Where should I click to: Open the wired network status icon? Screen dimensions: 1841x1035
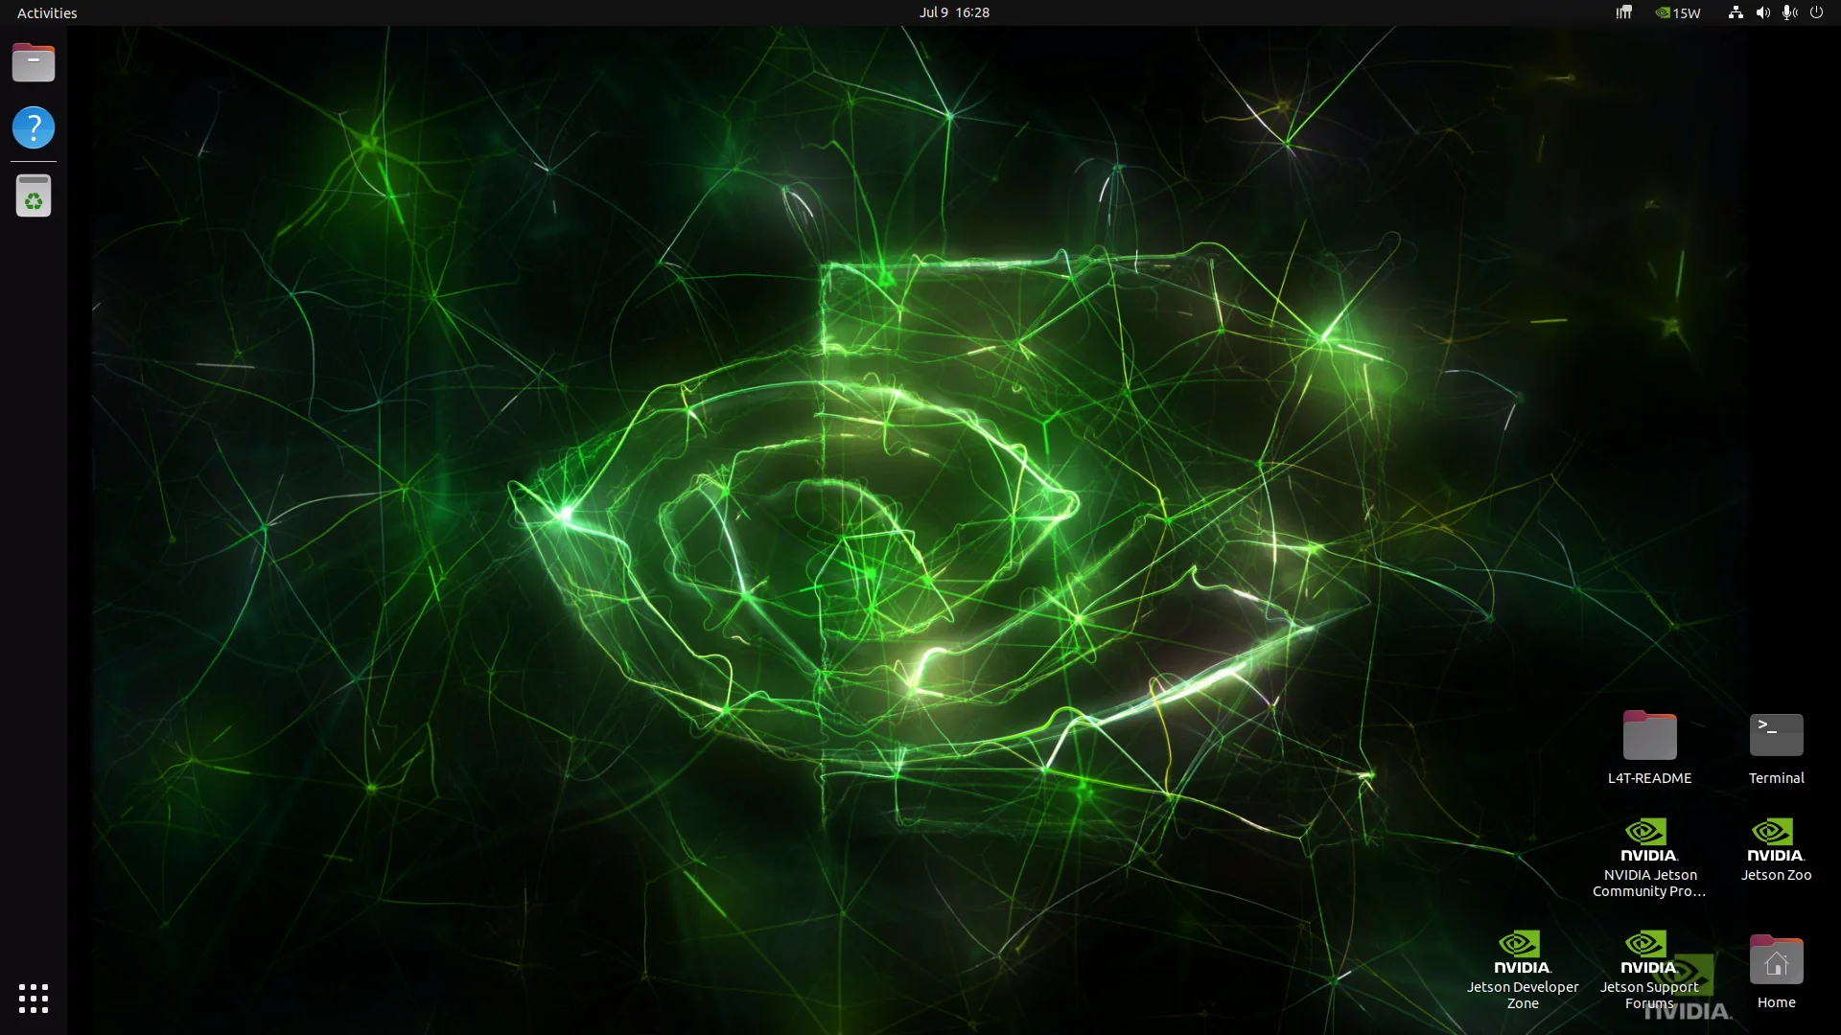(x=1736, y=12)
